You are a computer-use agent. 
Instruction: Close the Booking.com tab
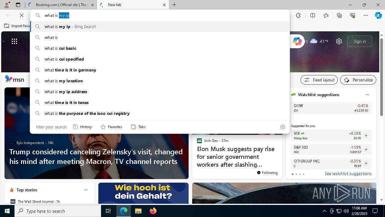pos(92,5)
